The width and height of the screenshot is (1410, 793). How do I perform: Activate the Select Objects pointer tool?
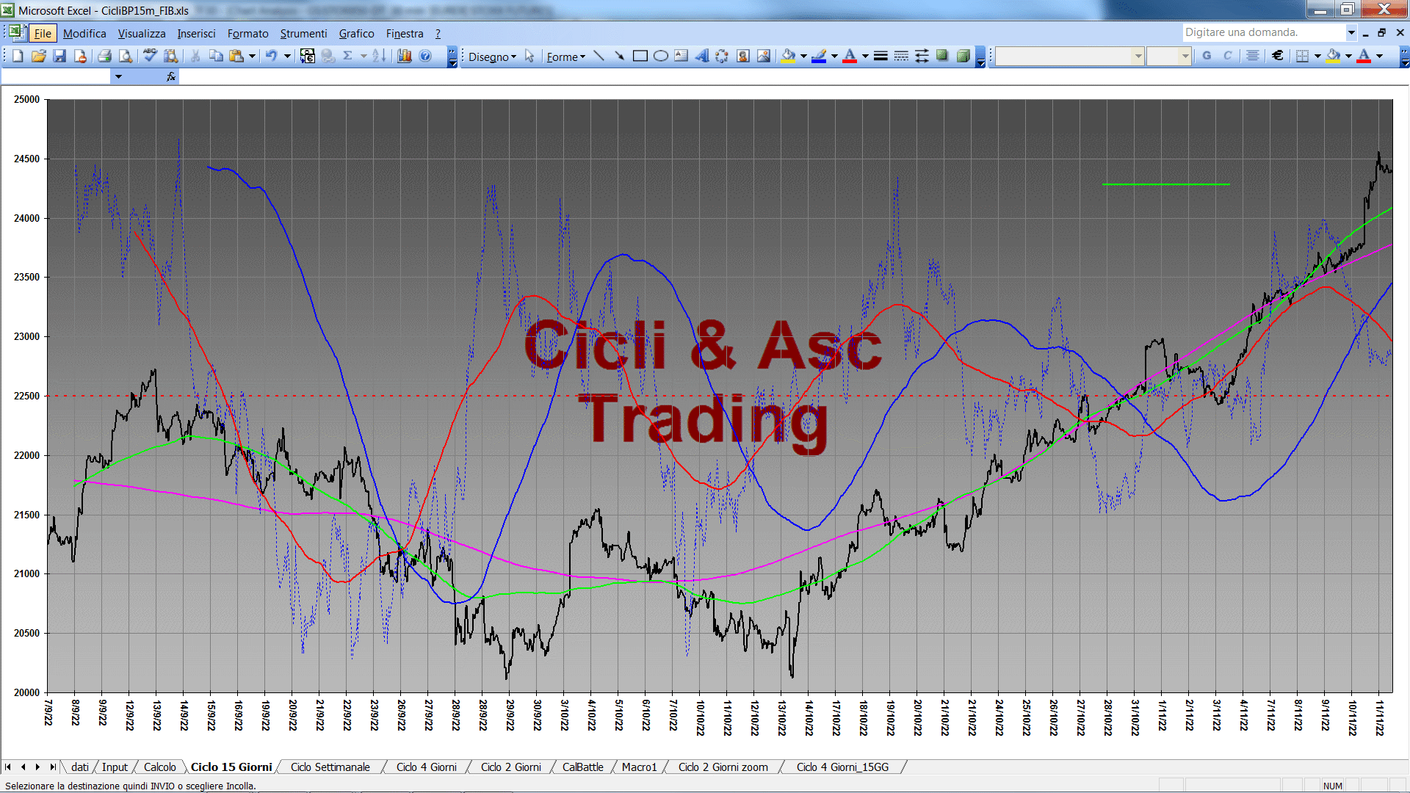pyautogui.click(x=529, y=57)
